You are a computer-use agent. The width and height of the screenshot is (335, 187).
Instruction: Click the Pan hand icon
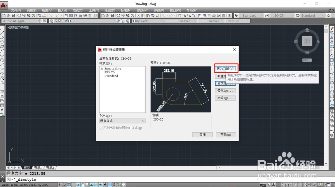[180, 15]
